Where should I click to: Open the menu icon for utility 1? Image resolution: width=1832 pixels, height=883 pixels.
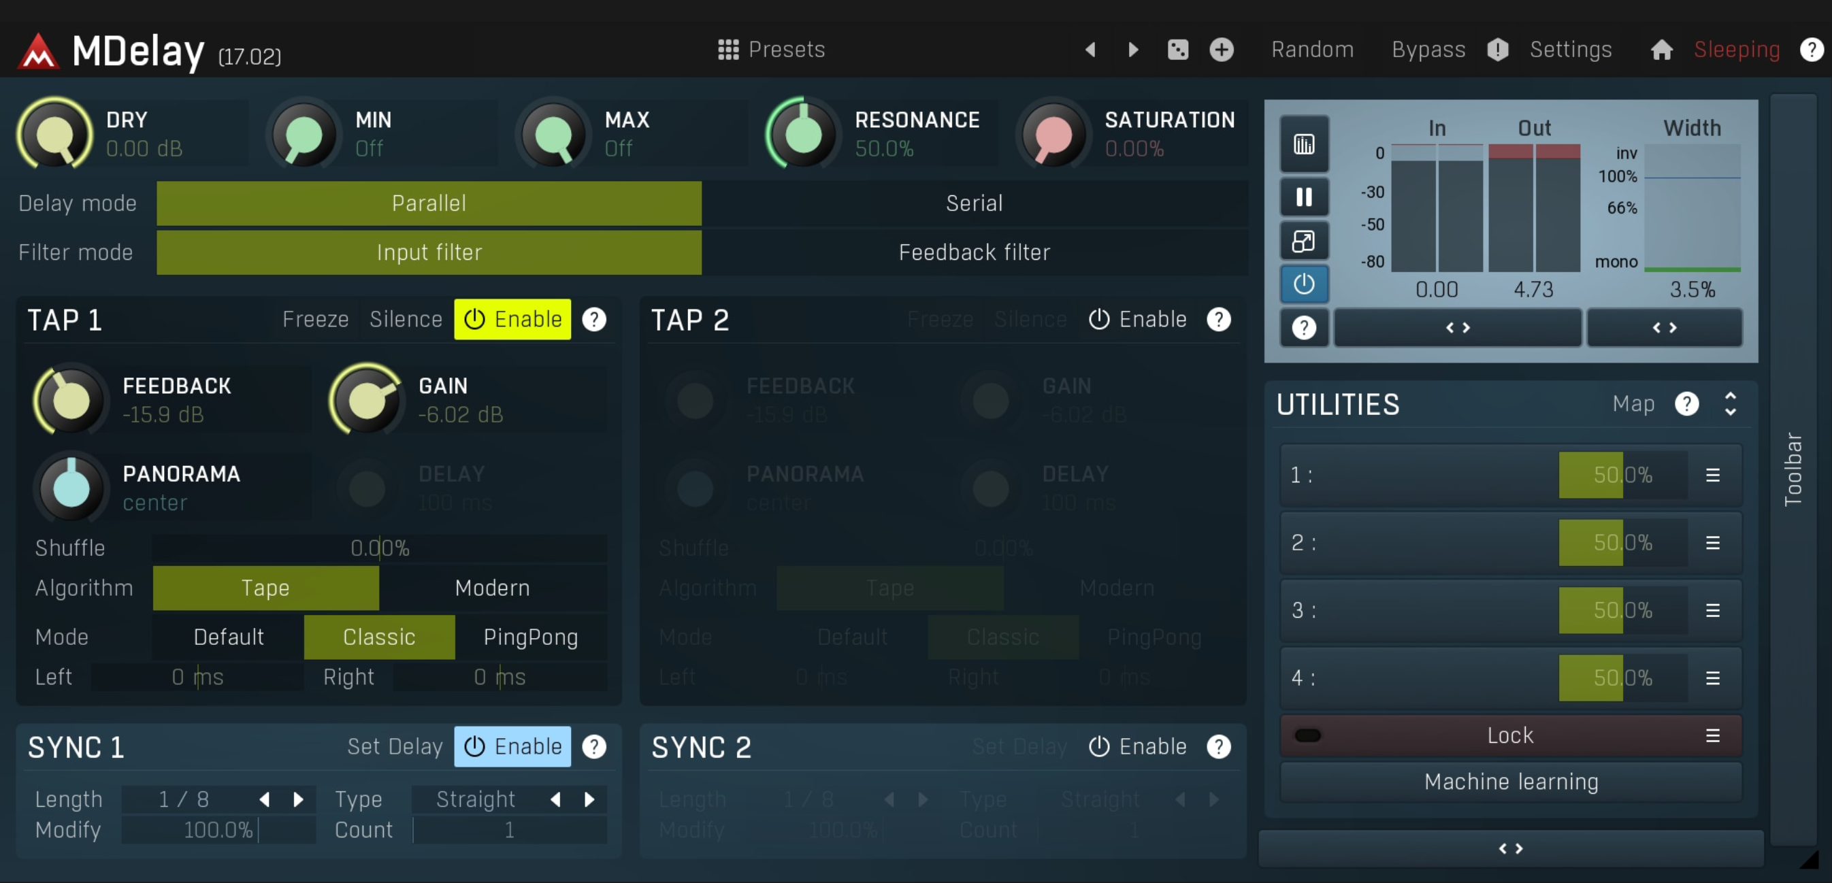(1712, 475)
